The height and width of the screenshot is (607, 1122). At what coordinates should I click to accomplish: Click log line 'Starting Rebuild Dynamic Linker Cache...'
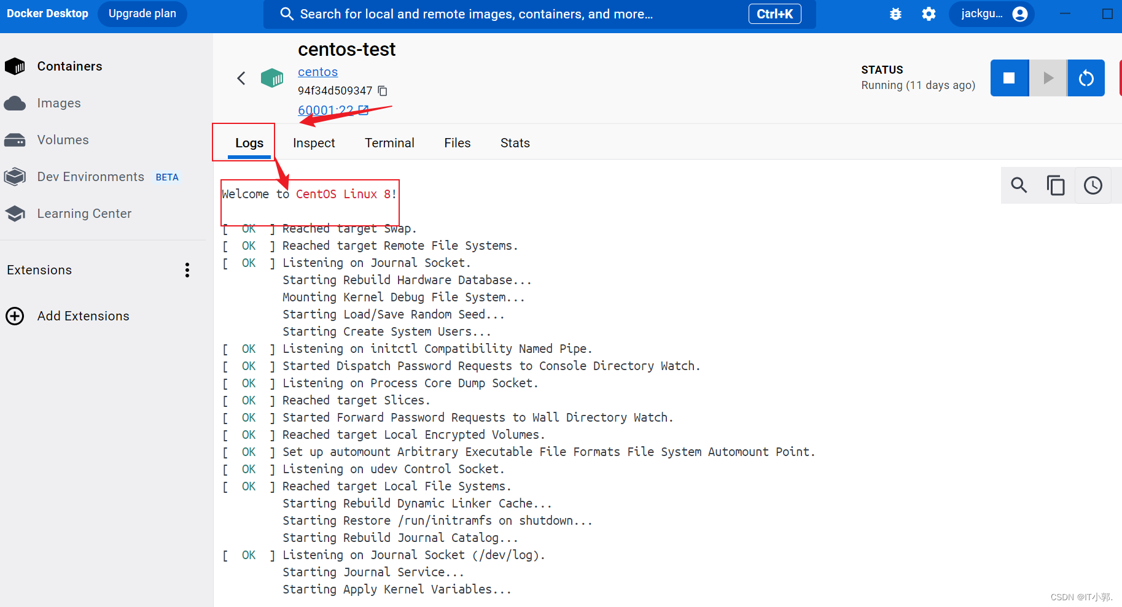[x=417, y=503]
